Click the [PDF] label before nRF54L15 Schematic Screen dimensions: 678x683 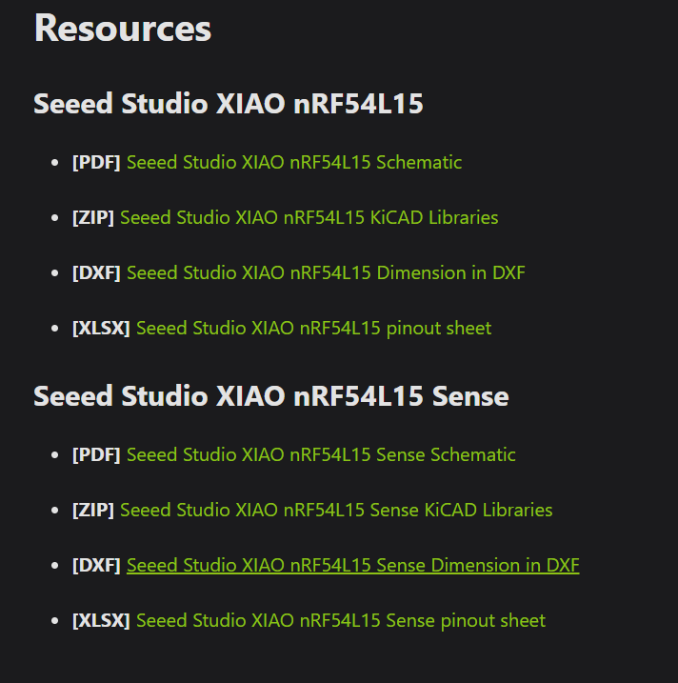click(96, 163)
